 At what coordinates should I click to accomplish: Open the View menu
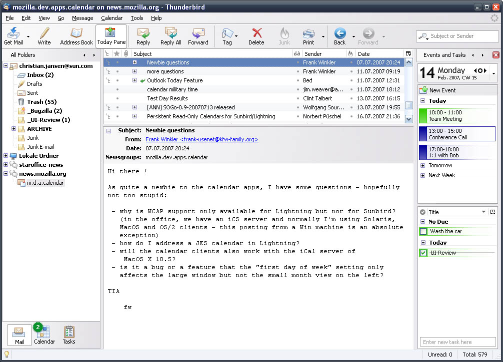(44, 18)
